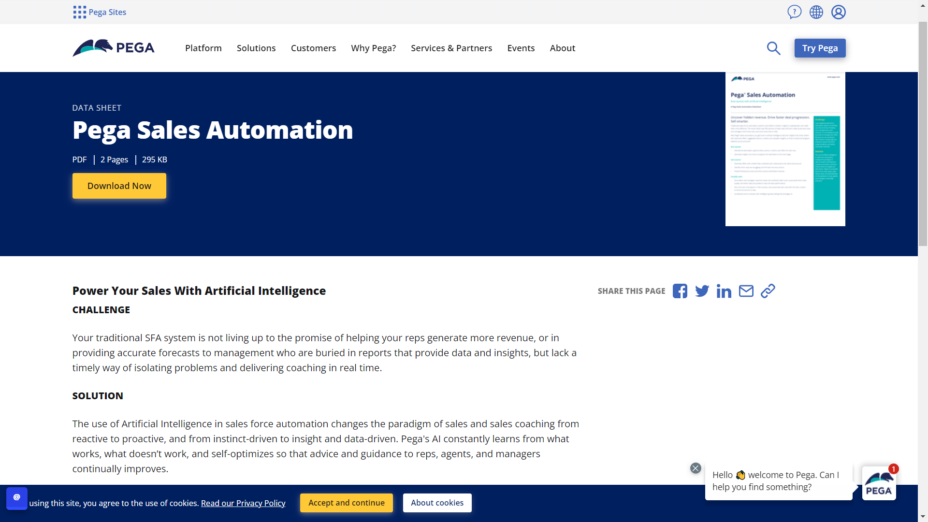The image size is (928, 522).
Task: Open the Pega Sites grid menu
Action: pos(79,12)
